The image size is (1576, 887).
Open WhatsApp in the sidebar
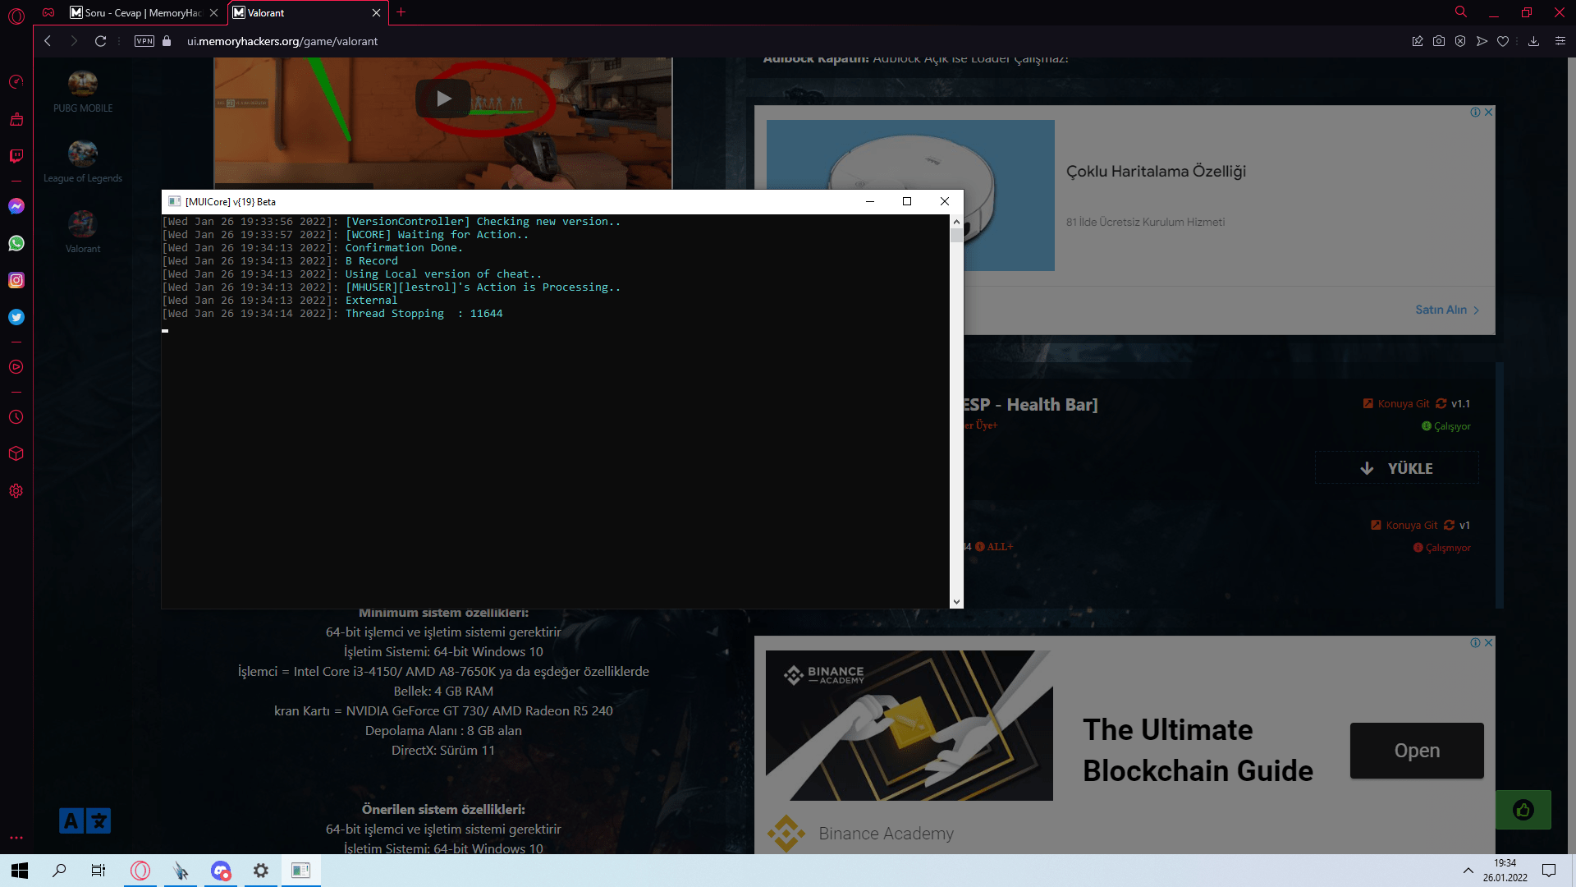(16, 243)
